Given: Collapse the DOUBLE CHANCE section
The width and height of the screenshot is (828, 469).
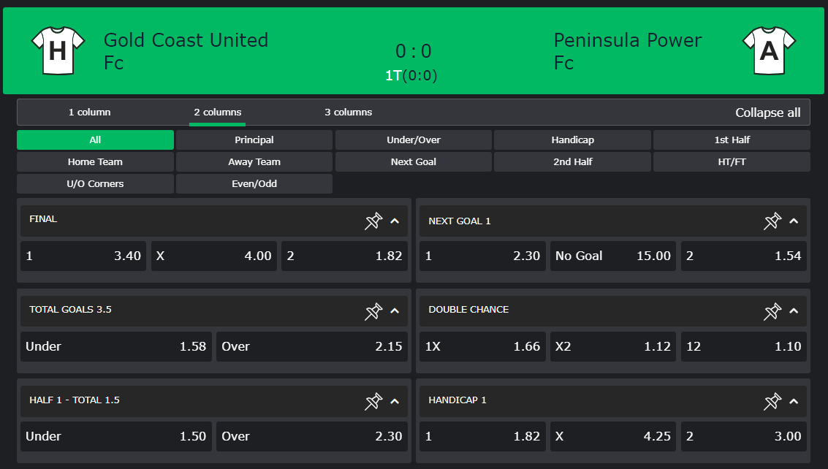Looking at the screenshot, I should point(794,311).
